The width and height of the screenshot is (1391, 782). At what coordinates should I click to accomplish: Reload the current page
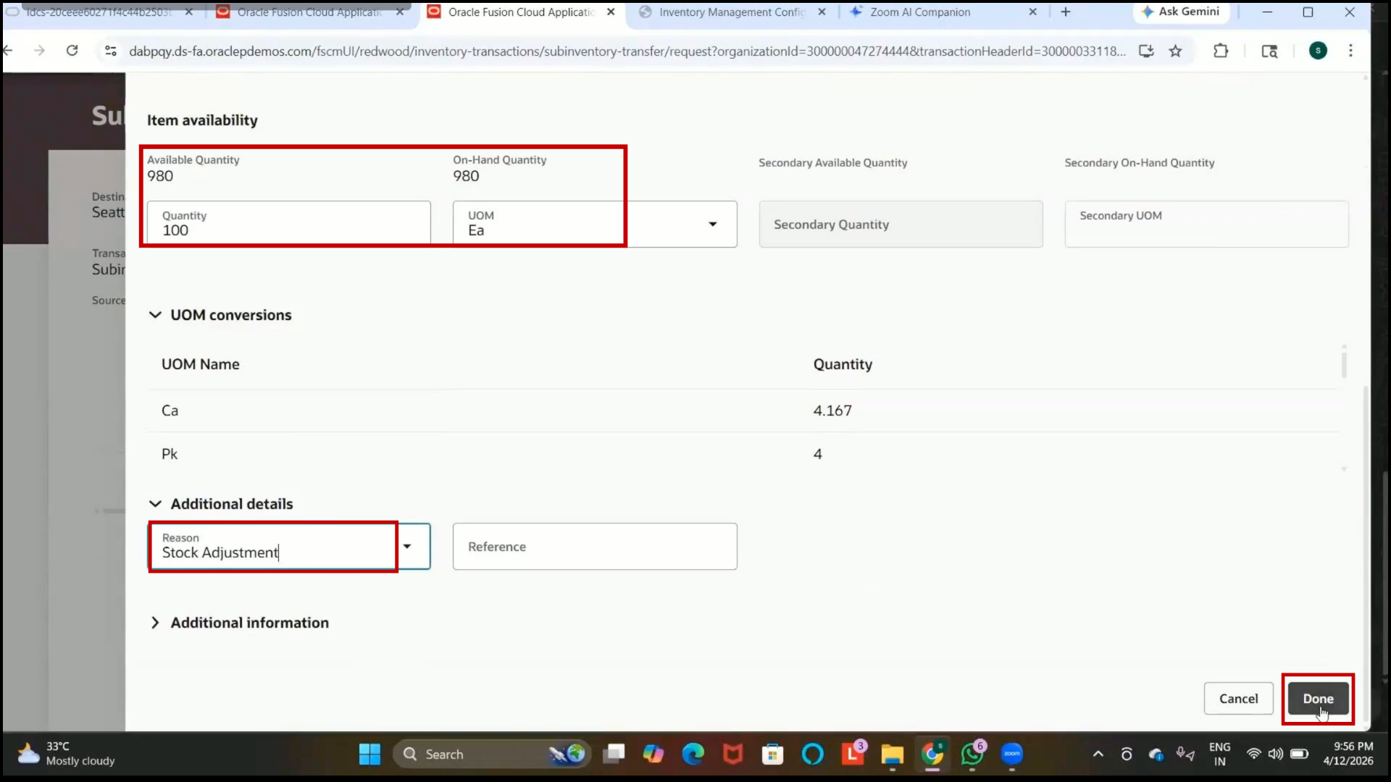click(72, 51)
